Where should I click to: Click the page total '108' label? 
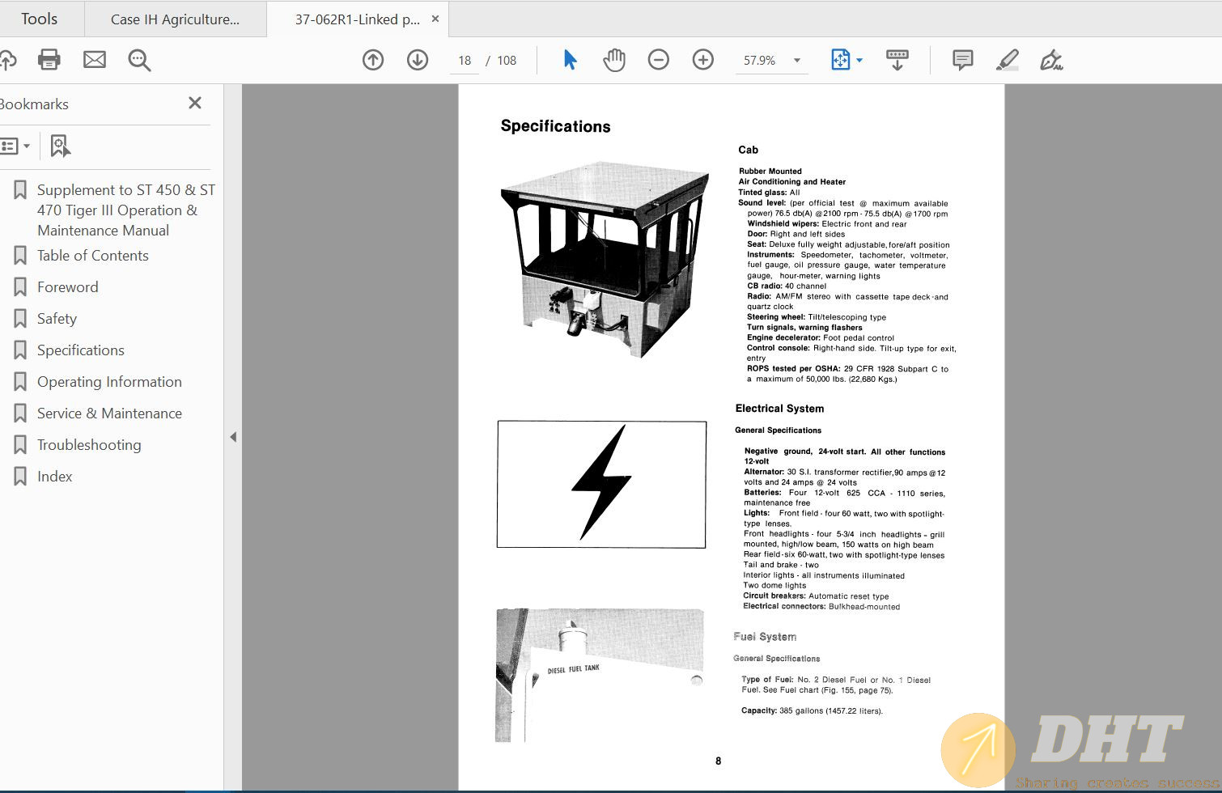[x=507, y=61]
